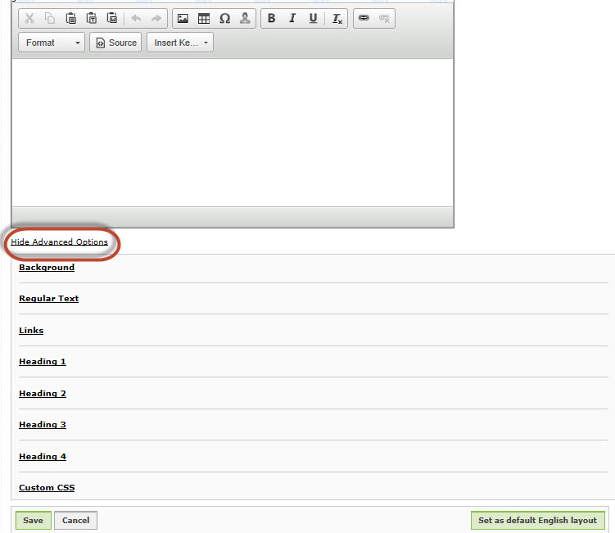Screen dimensions: 615x533
Task: Toggle Italic formatting
Action: 292,19
